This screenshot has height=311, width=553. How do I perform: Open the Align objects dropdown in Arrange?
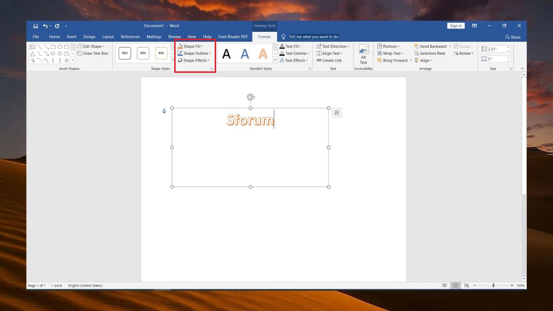coord(423,60)
